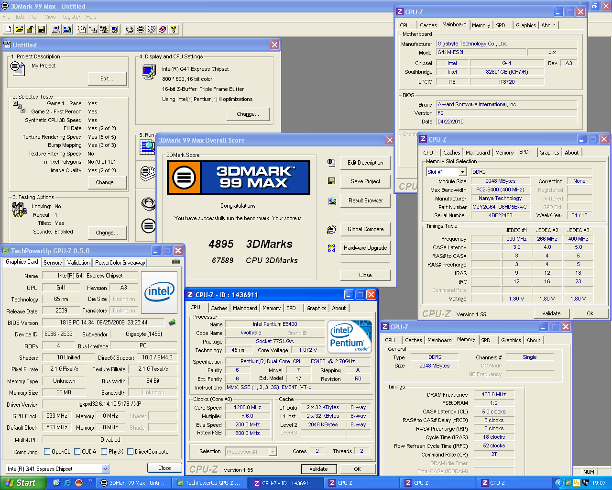Click the Intel Pentium E5400 name field
Screen dimensions: 612x490
275,324
